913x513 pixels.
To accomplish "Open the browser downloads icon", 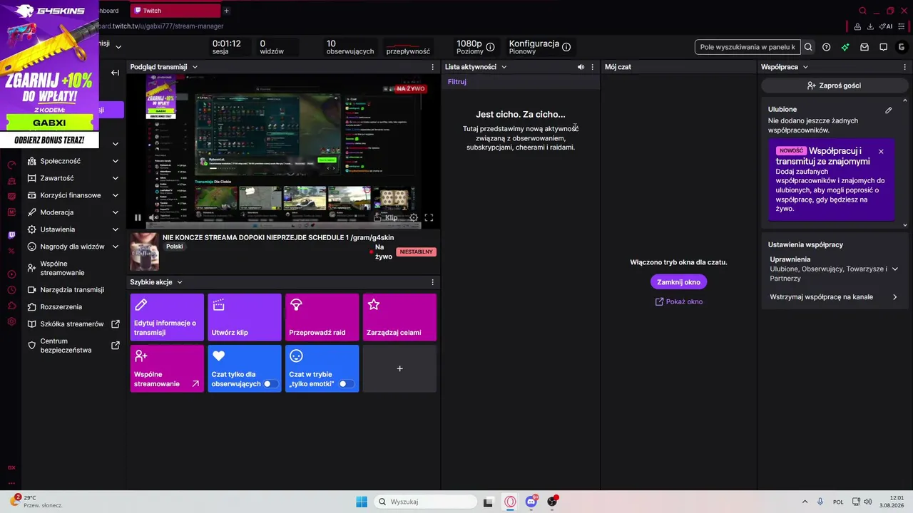I will pyautogui.click(x=870, y=26).
